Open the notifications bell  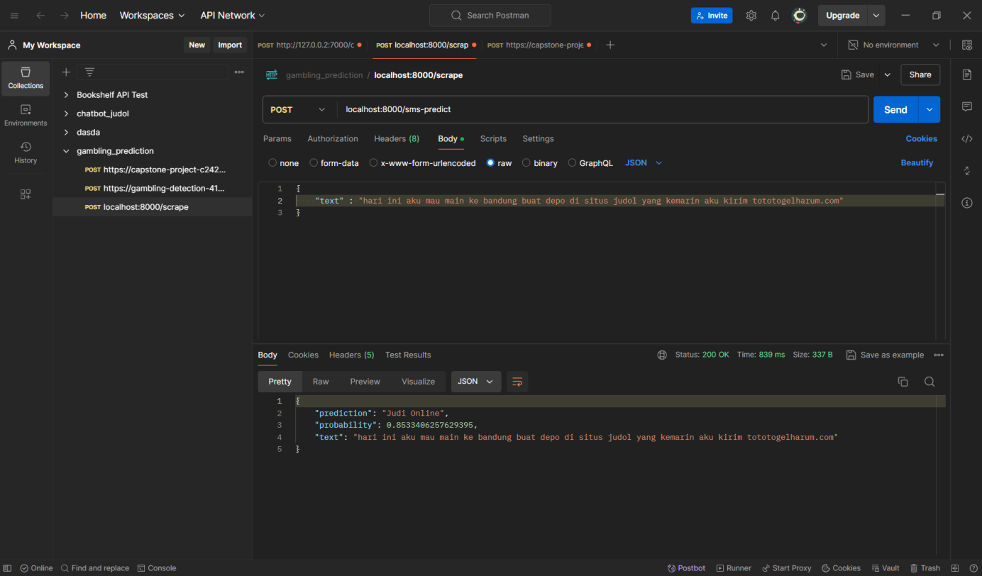tap(776, 15)
